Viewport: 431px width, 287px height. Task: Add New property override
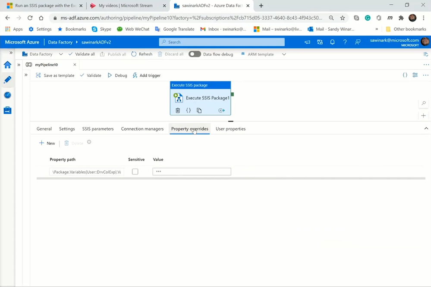tap(47, 143)
